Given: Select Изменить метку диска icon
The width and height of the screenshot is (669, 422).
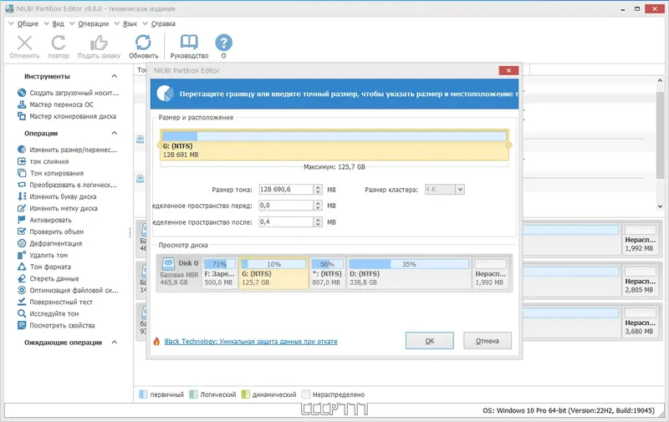Looking at the screenshot, I should pyautogui.click(x=22, y=208).
